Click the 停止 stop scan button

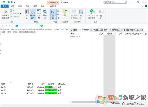13,10
